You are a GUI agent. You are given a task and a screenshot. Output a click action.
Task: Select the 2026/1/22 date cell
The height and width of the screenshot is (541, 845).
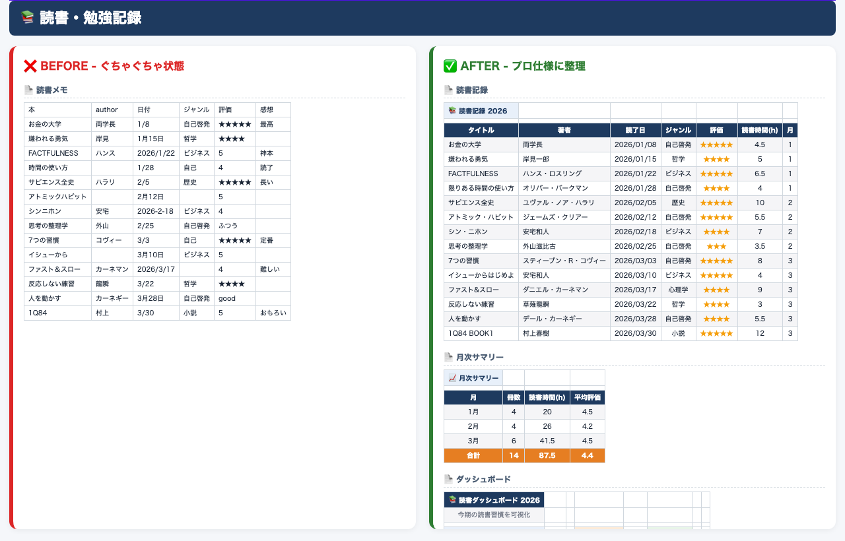[156, 153]
